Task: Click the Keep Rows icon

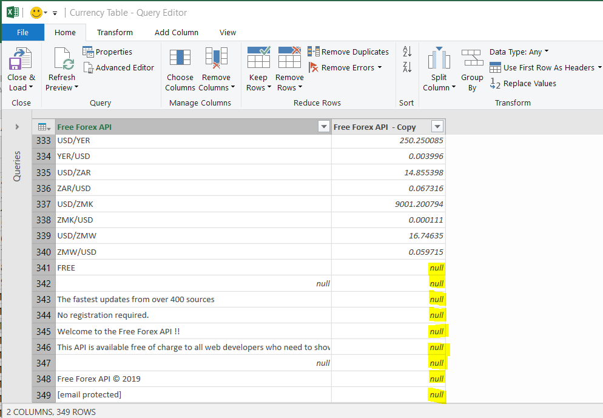Action: (258, 58)
